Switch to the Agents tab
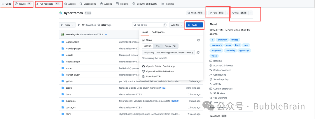The height and width of the screenshot is (119, 315). click(70, 4)
